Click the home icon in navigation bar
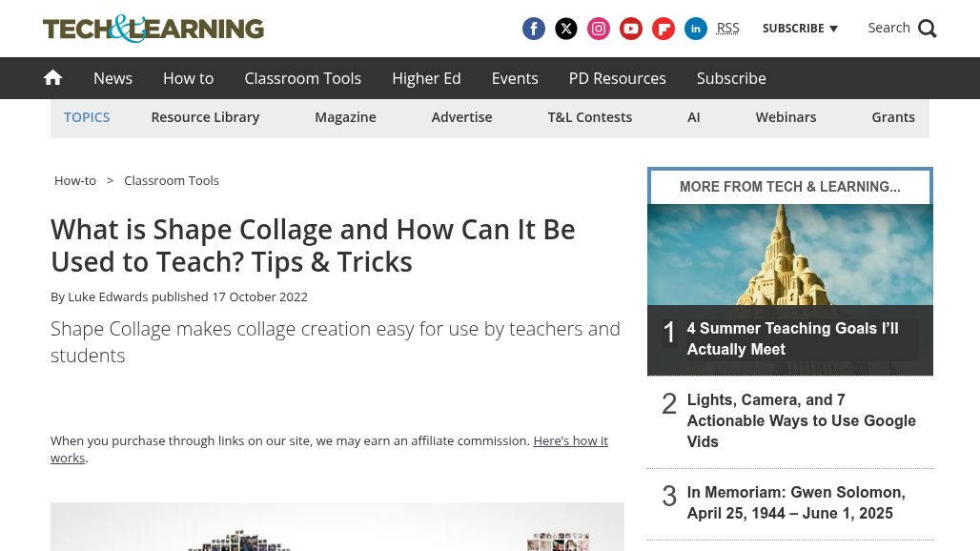This screenshot has height=551, width=980. 53,78
